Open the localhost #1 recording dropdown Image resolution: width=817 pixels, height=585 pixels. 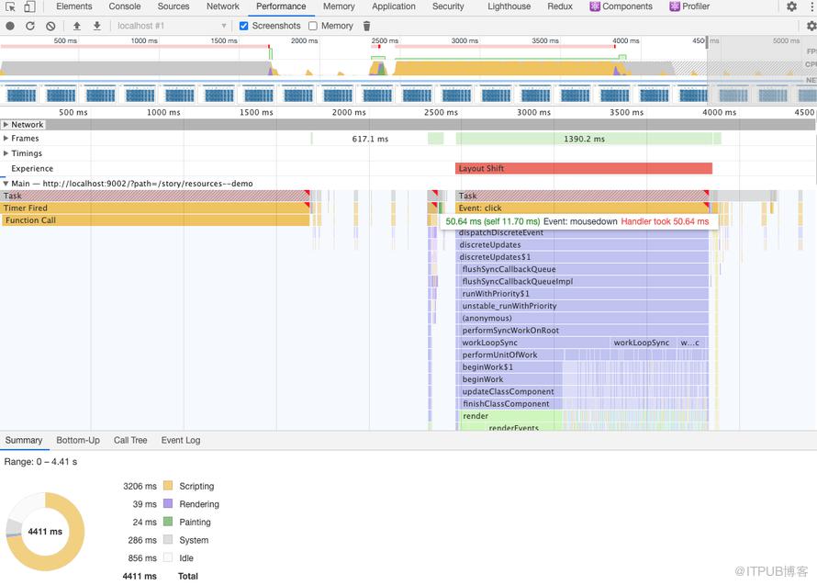click(172, 26)
